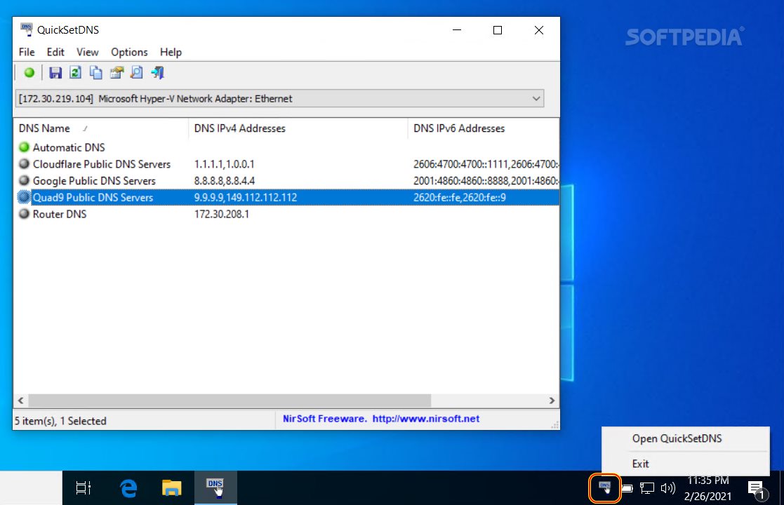Click the Save floppy disk toolbar icon
The image size is (784, 505).
click(55, 73)
